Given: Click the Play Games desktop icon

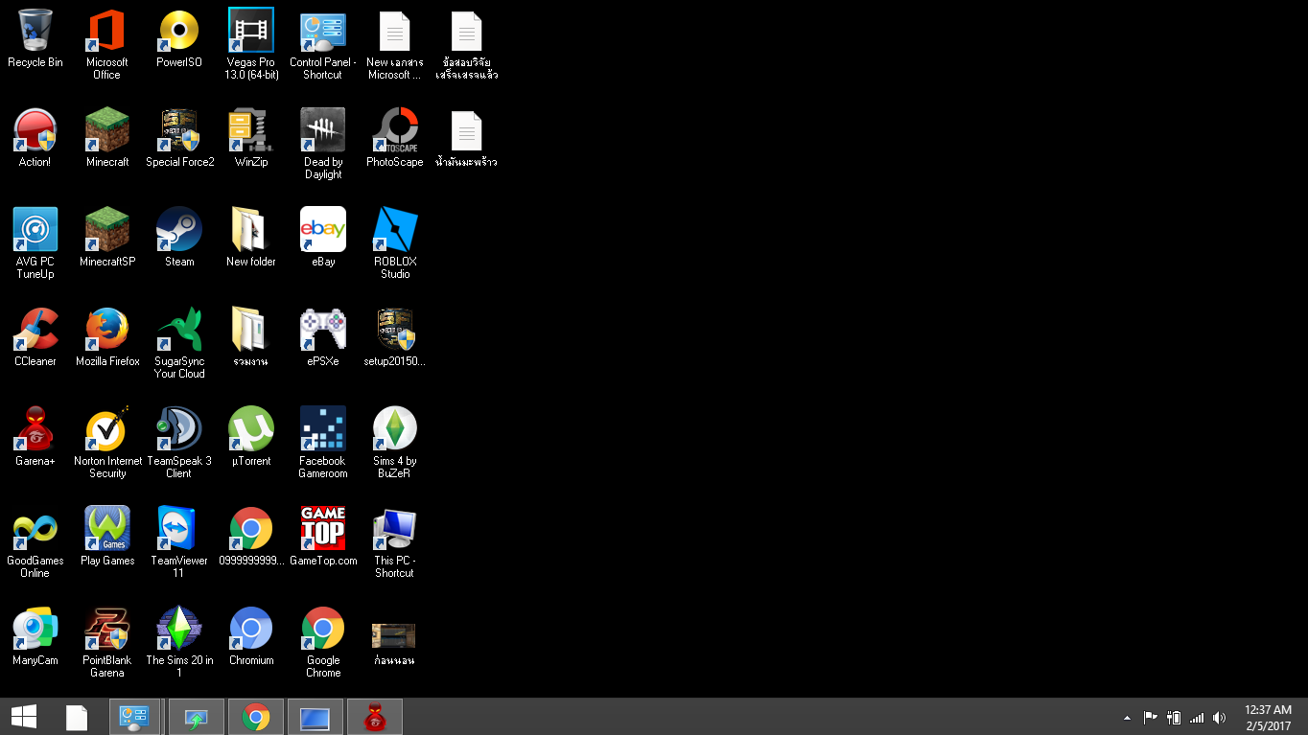Looking at the screenshot, I should tap(107, 529).
